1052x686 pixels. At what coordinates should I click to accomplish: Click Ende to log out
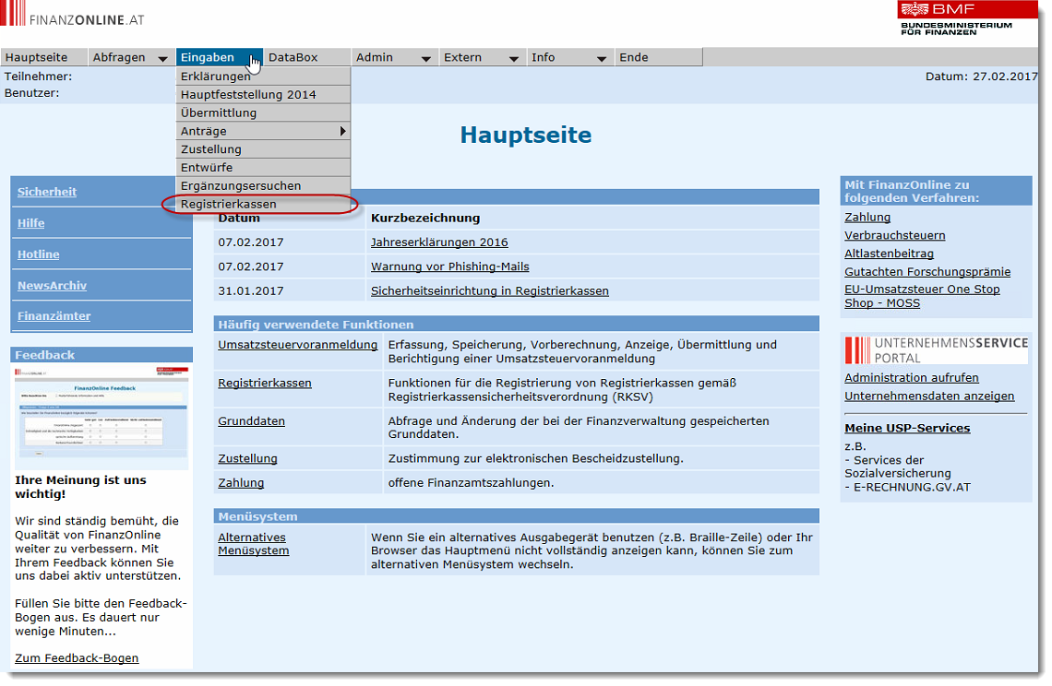coord(634,57)
